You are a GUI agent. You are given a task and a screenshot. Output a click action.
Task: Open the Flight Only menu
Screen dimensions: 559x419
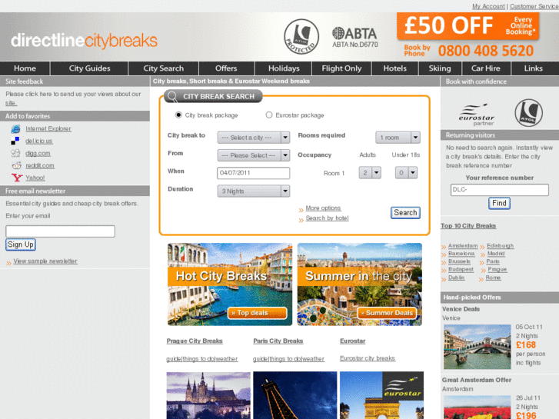pyautogui.click(x=341, y=68)
